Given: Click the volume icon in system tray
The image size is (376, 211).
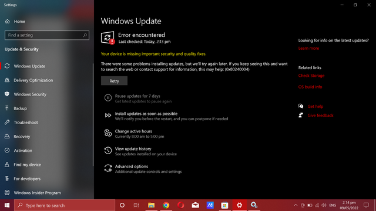Looking at the screenshot, I should [324, 205].
